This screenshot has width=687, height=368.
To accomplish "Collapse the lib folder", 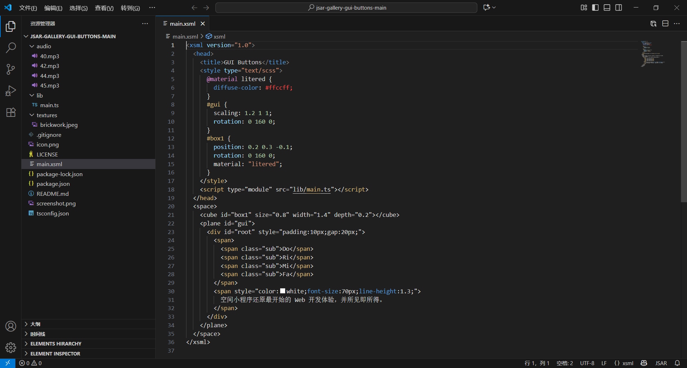I will (32, 95).
